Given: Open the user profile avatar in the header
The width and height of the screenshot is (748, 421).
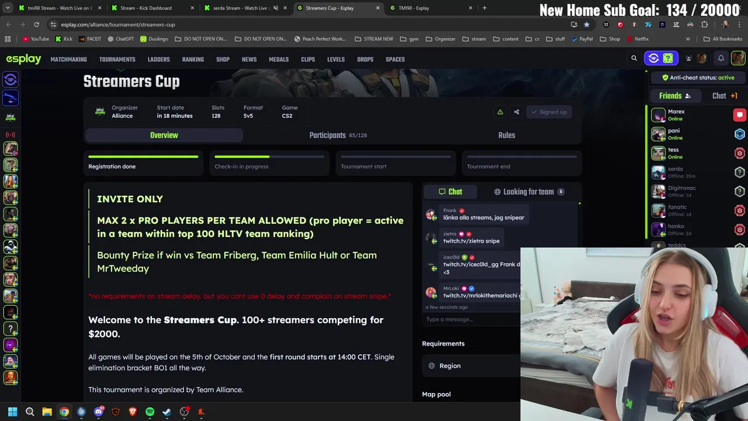Looking at the screenshot, I should click(x=737, y=58).
